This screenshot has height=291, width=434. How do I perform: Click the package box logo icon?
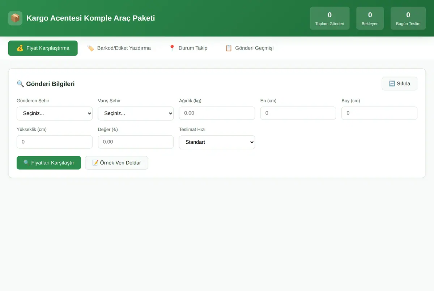(x=15, y=18)
